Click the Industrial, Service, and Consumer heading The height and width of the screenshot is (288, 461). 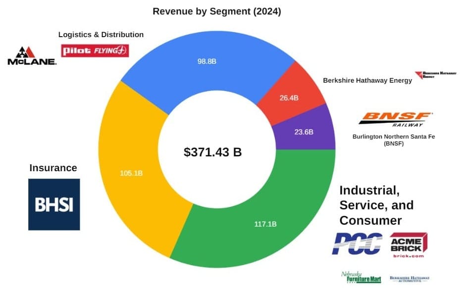click(377, 205)
